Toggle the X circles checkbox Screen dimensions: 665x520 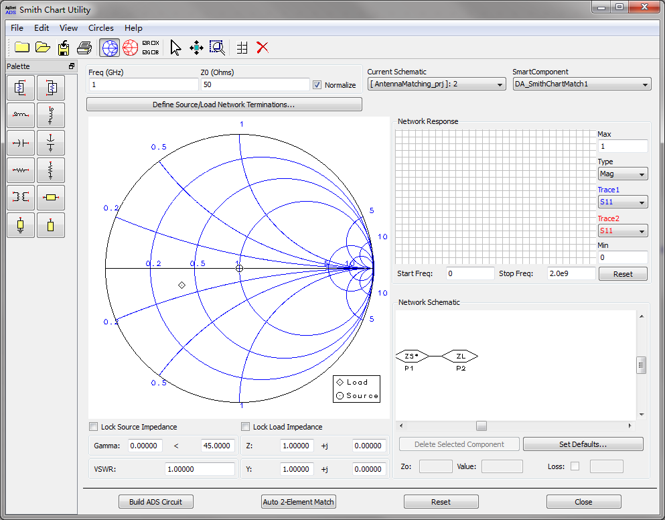click(x=153, y=43)
